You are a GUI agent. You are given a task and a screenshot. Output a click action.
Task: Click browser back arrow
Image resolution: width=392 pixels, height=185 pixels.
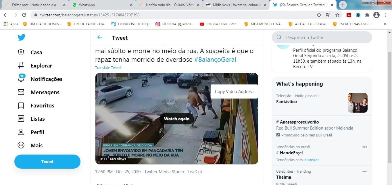click(6, 15)
